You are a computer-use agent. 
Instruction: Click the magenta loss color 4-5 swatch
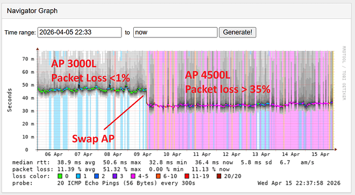tap(133, 176)
